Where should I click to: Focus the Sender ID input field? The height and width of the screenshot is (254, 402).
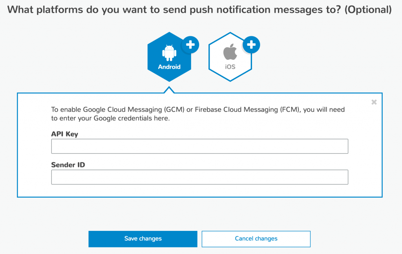[200, 177]
